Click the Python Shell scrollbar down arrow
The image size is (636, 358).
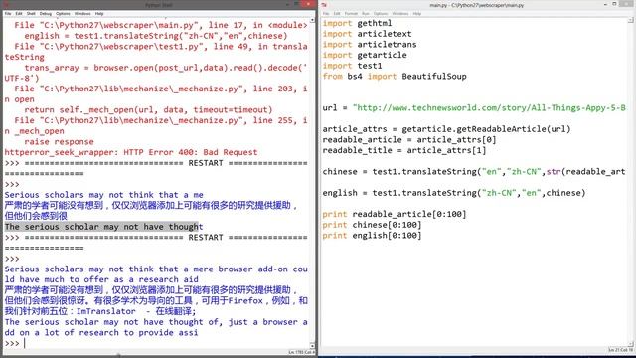pos(312,345)
